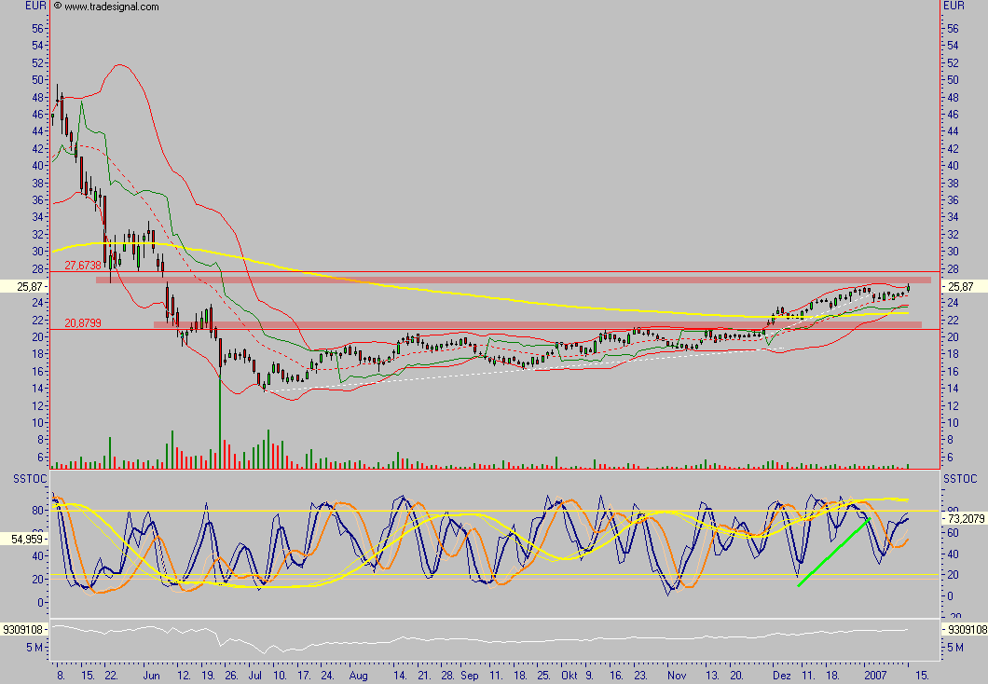Select the 54,959 stochastic value on left axis
The width and height of the screenshot is (988, 684).
(x=26, y=540)
